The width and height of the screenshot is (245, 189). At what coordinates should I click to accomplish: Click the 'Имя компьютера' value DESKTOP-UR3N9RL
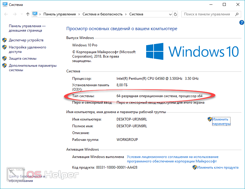point(132,119)
